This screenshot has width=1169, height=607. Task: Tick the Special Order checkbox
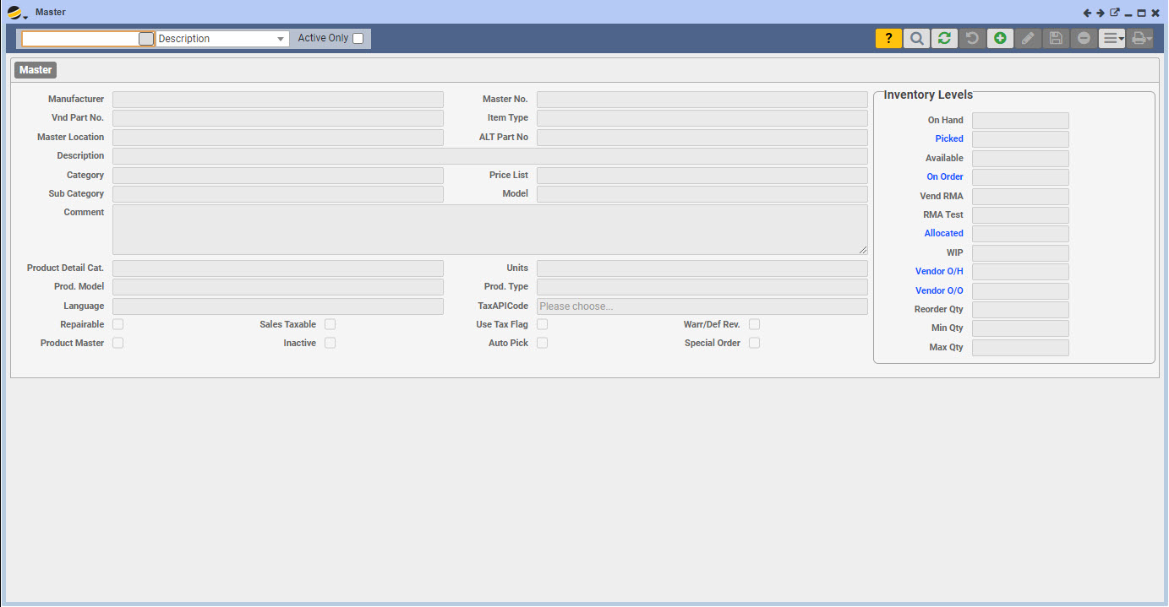(x=754, y=343)
